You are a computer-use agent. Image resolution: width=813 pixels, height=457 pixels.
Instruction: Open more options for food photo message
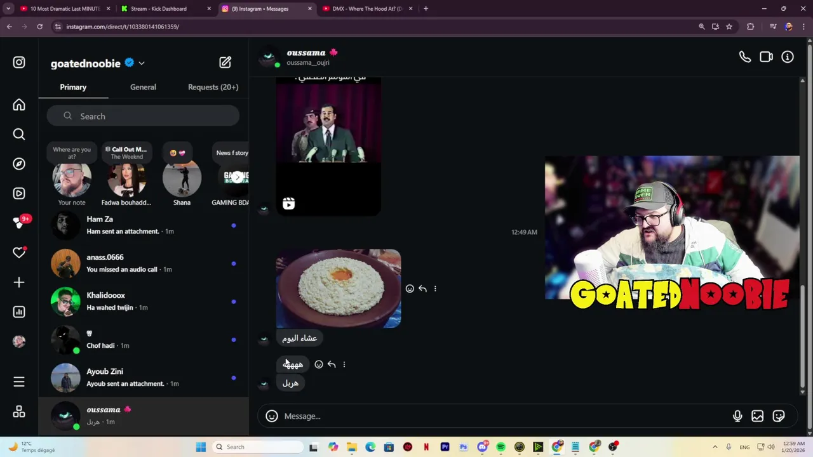click(x=435, y=289)
